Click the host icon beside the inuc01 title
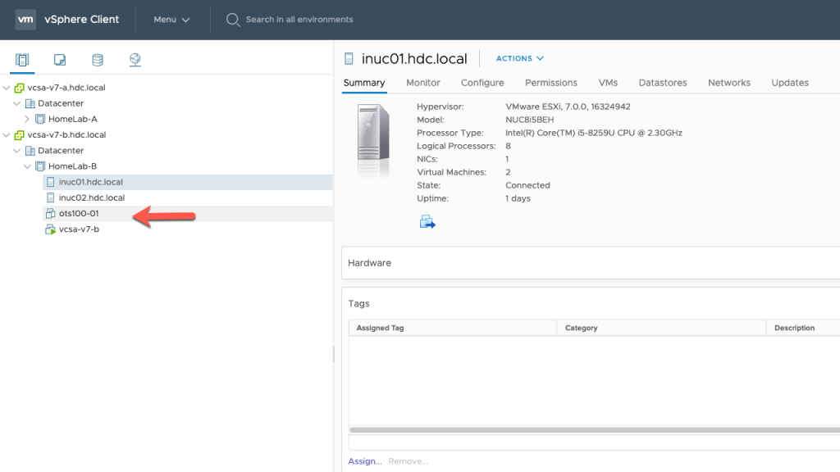840x472 pixels. click(349, 58)
